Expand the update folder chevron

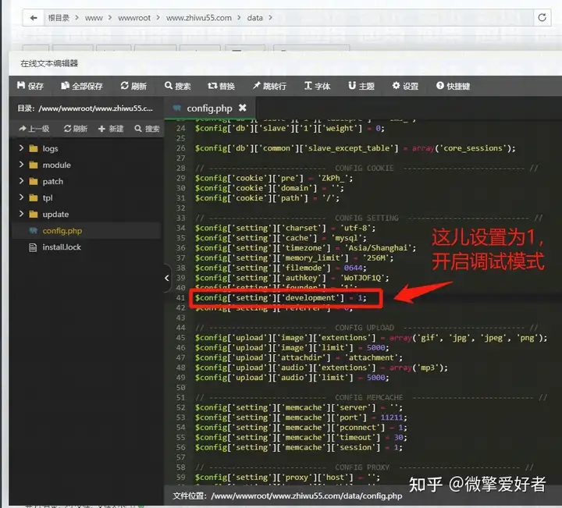[x=21, y=214]
